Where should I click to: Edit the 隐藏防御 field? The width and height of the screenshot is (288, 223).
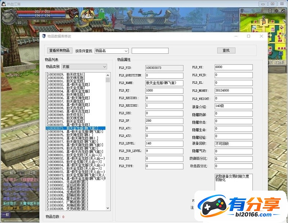[233, 113]
